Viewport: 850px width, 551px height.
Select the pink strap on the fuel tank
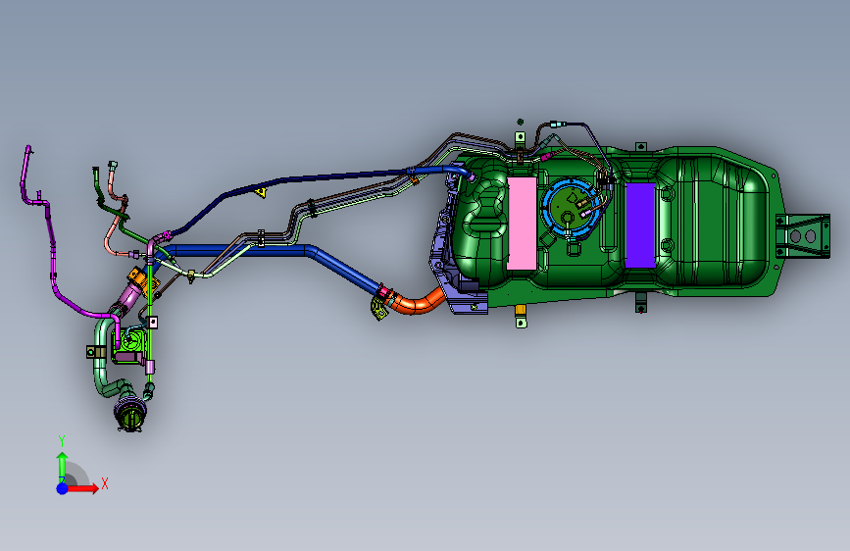522,223
